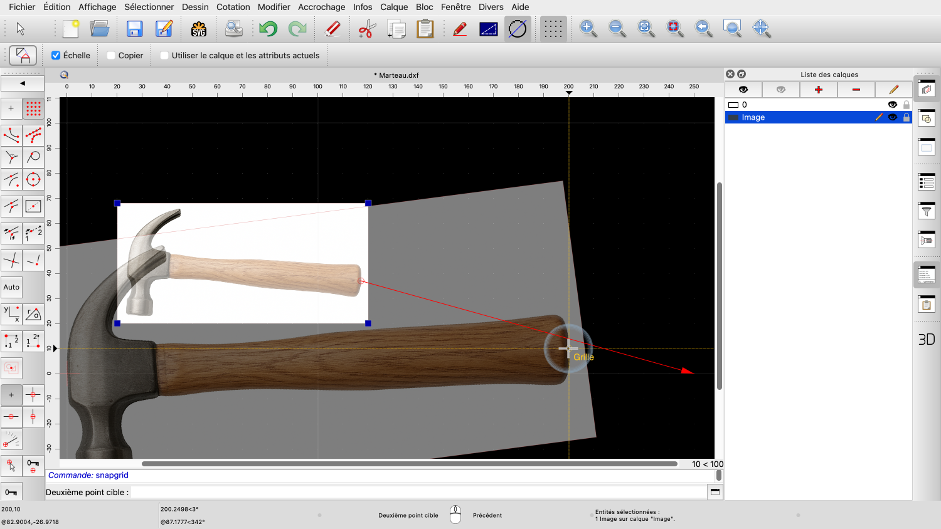
Task: Open the 3D view panel icon
Action: coord(927,339)
